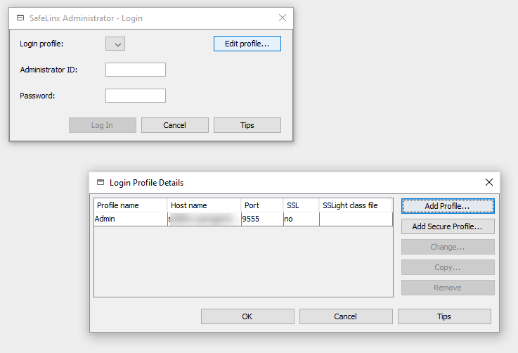
Task: Click the Edit profile... button
Action: (x=247, y=44)
